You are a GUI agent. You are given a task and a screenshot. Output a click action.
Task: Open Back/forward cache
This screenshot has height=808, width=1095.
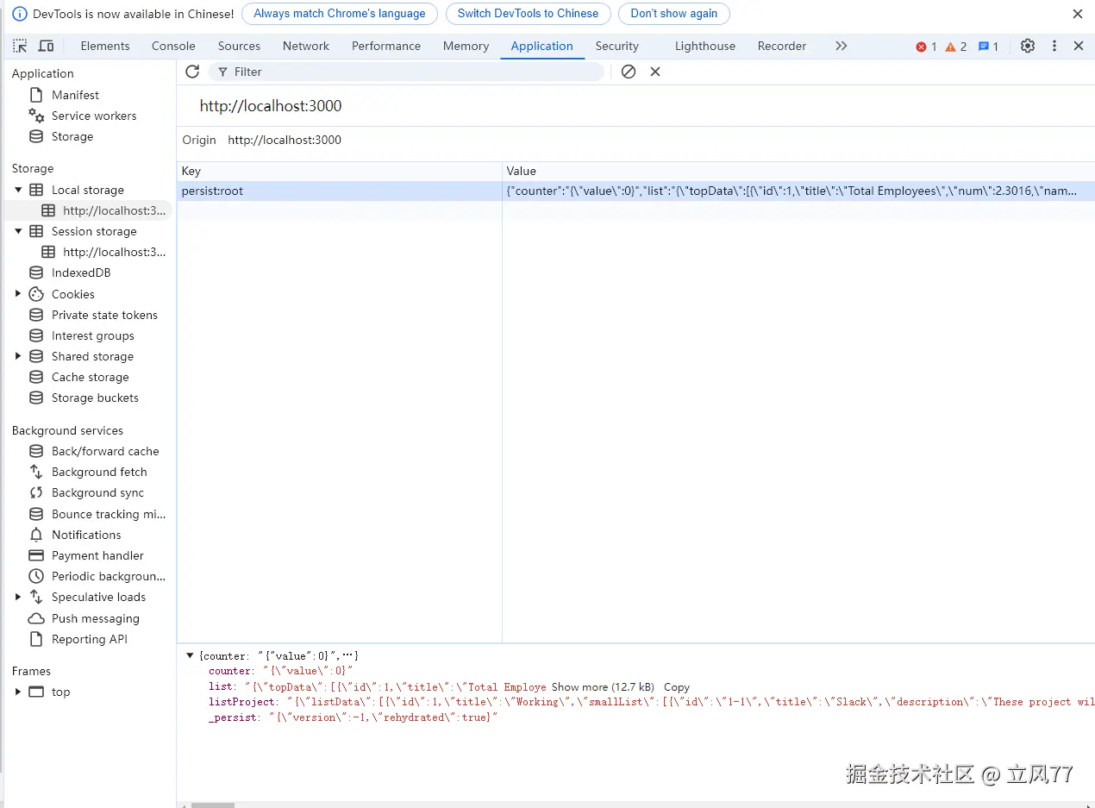tap(105, 451)
